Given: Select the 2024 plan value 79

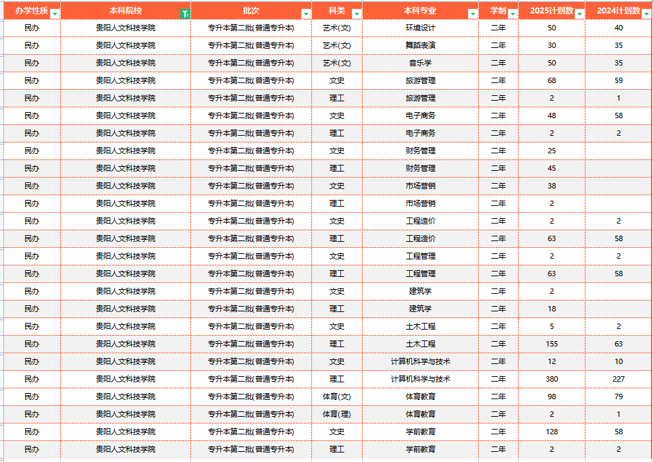Looking at the screenshot, I should click(x=619, y=396).
